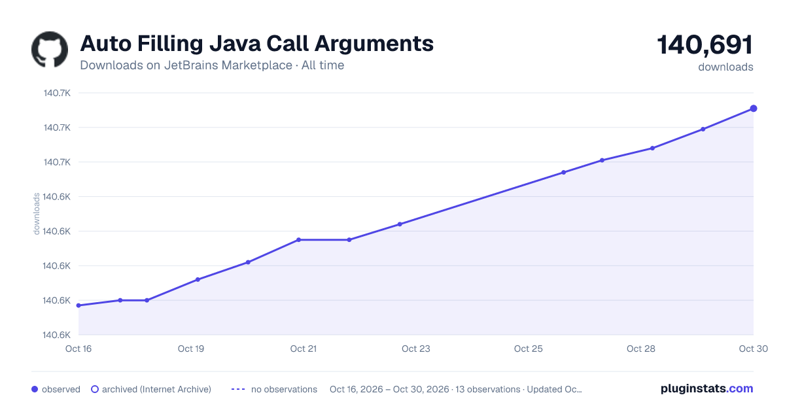Select the data point just before Oct 23
Image resolution: width=785 pixels, height=412 pixels.
click(x=400, y=224)
